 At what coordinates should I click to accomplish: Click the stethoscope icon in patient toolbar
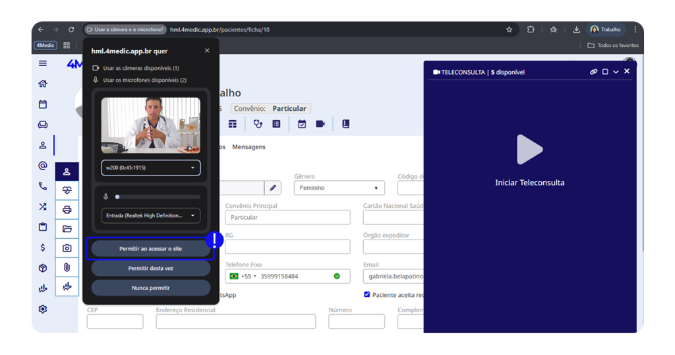(258, 124)
